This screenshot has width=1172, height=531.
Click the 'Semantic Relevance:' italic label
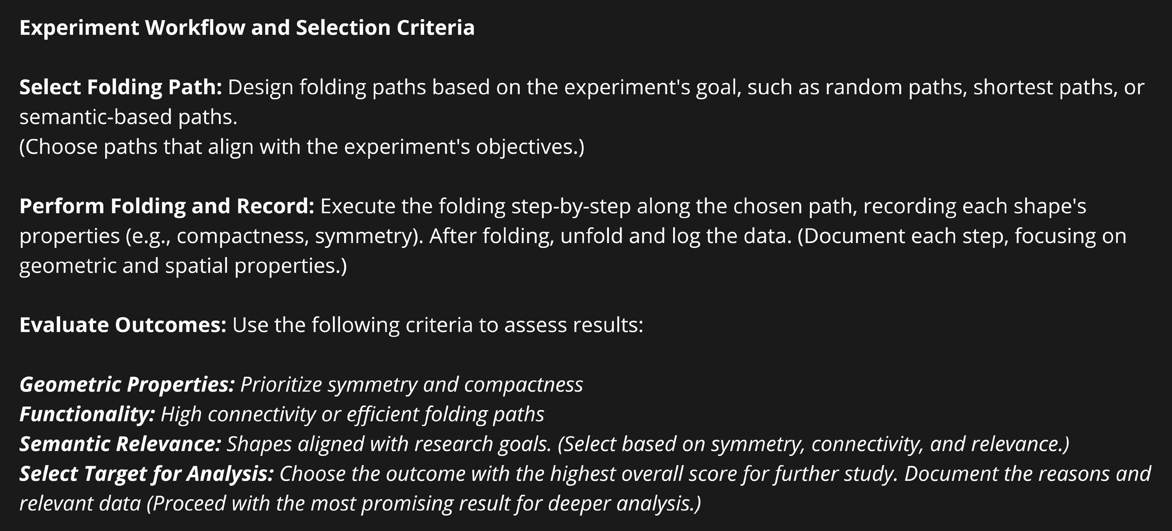click(121, 444)
